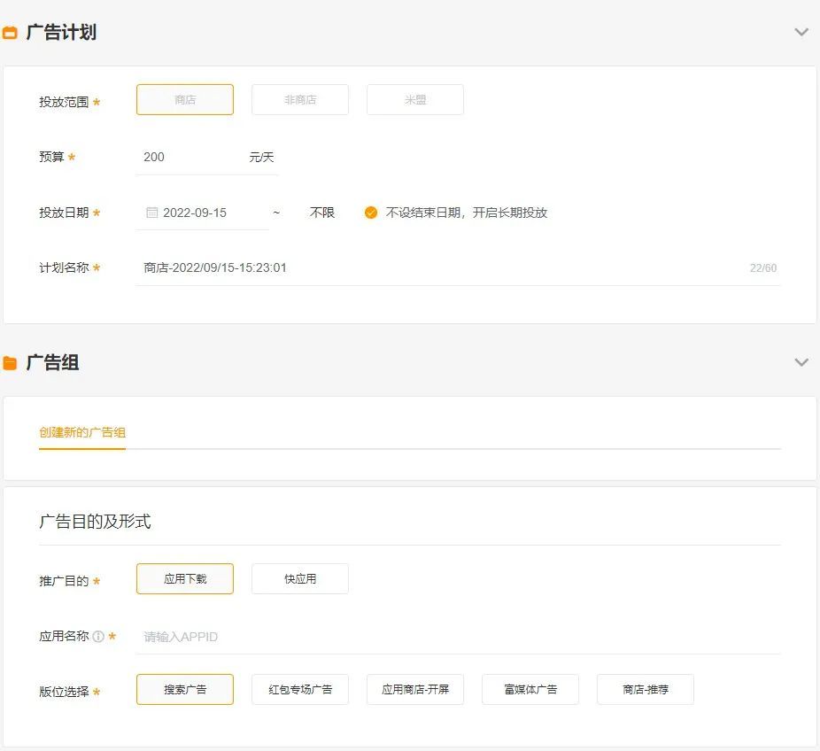The image size is (820, 751).
Task: Open the calendar icon in 投放日期 field
Action: 153,213
